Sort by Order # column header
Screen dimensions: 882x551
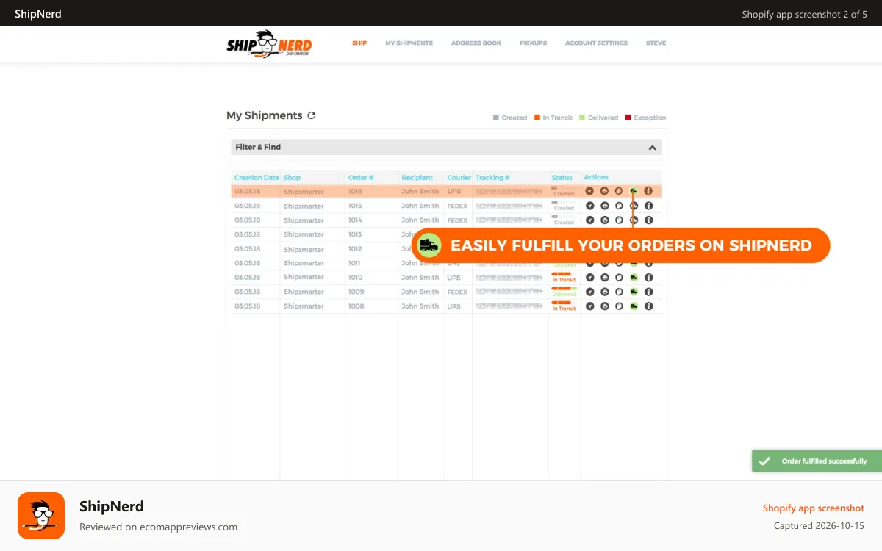(361, 178)
